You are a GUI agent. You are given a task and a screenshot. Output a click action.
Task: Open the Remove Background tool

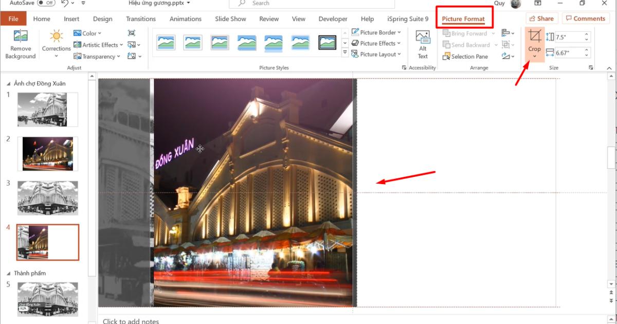click(20, 44)
